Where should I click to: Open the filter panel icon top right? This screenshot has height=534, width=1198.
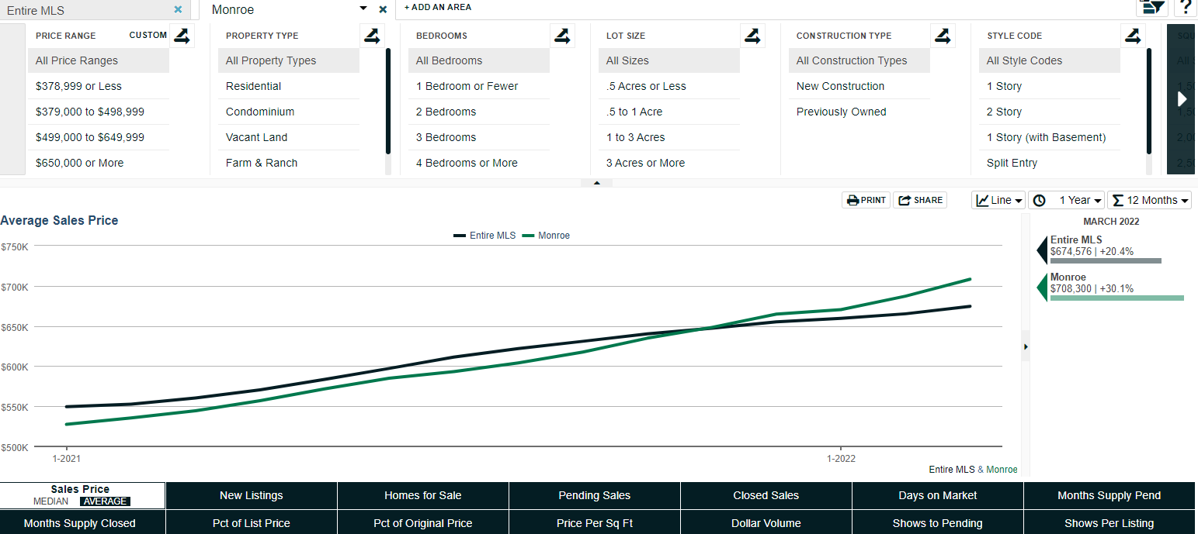pyautogui.click(x=1152, y=7)
